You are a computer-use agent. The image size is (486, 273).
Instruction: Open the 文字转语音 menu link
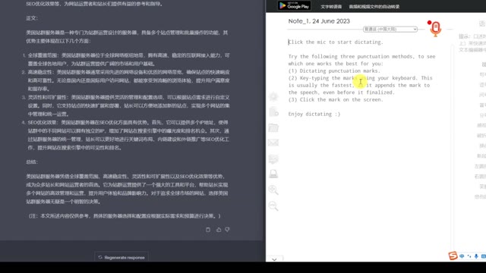click(331, 7)
